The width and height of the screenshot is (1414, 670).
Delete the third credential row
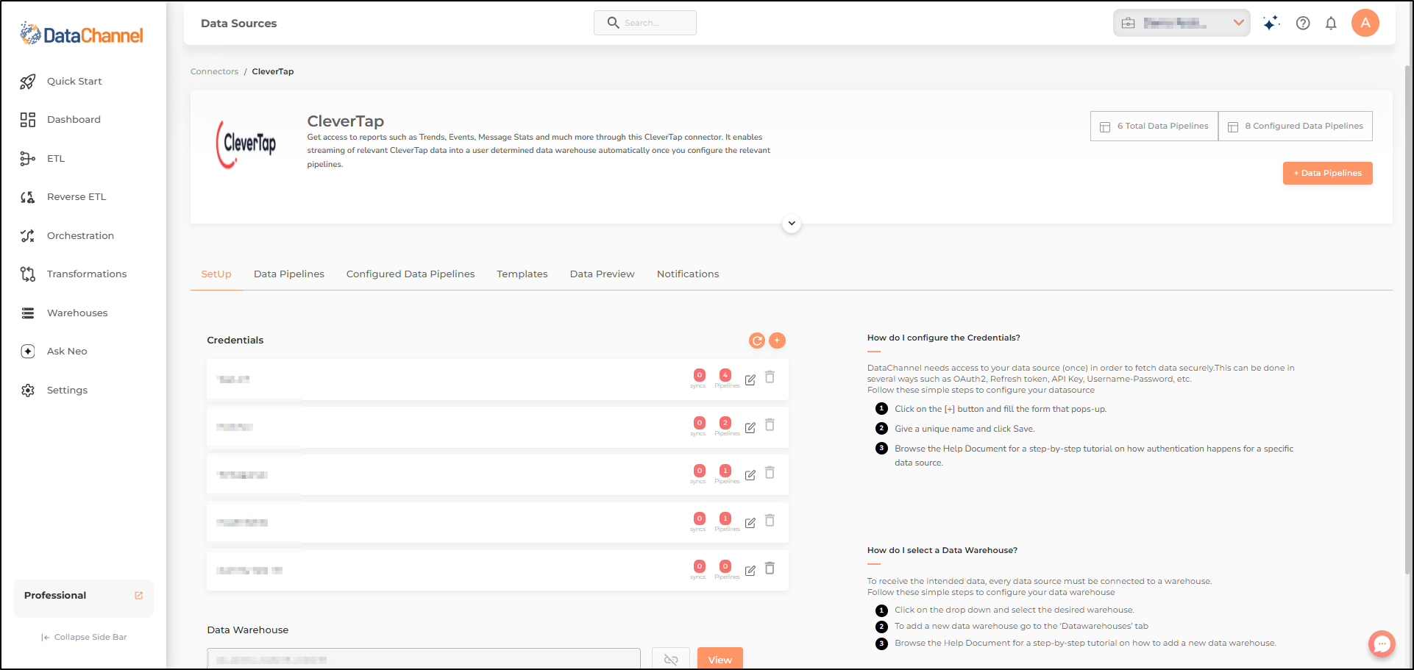(770, 473)
